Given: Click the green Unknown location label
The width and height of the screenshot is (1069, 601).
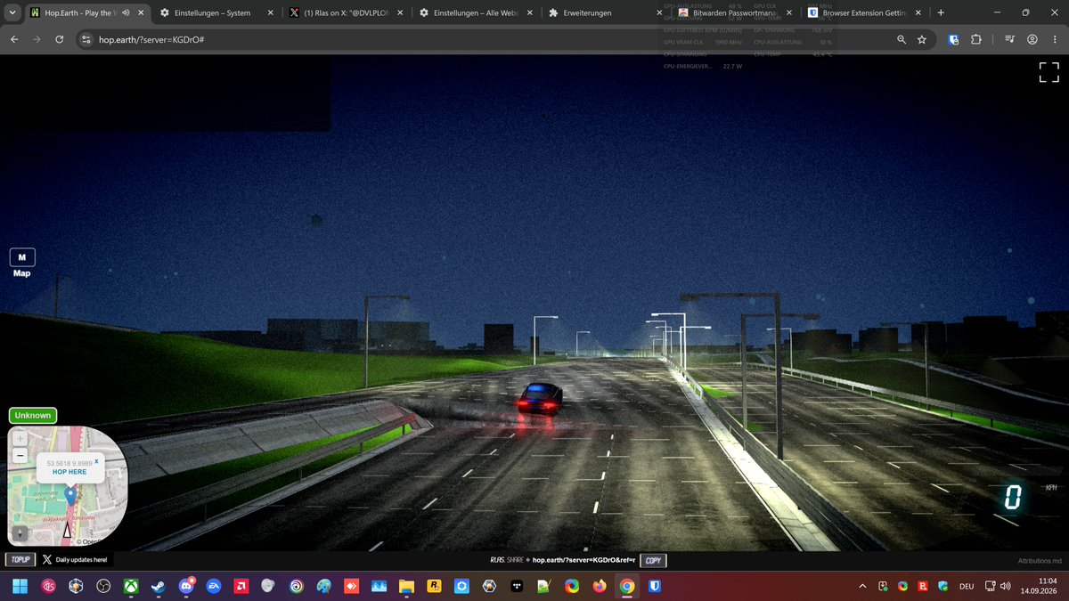Looking at the screenshot, I should pyautogui.click(x=33, y=415).
